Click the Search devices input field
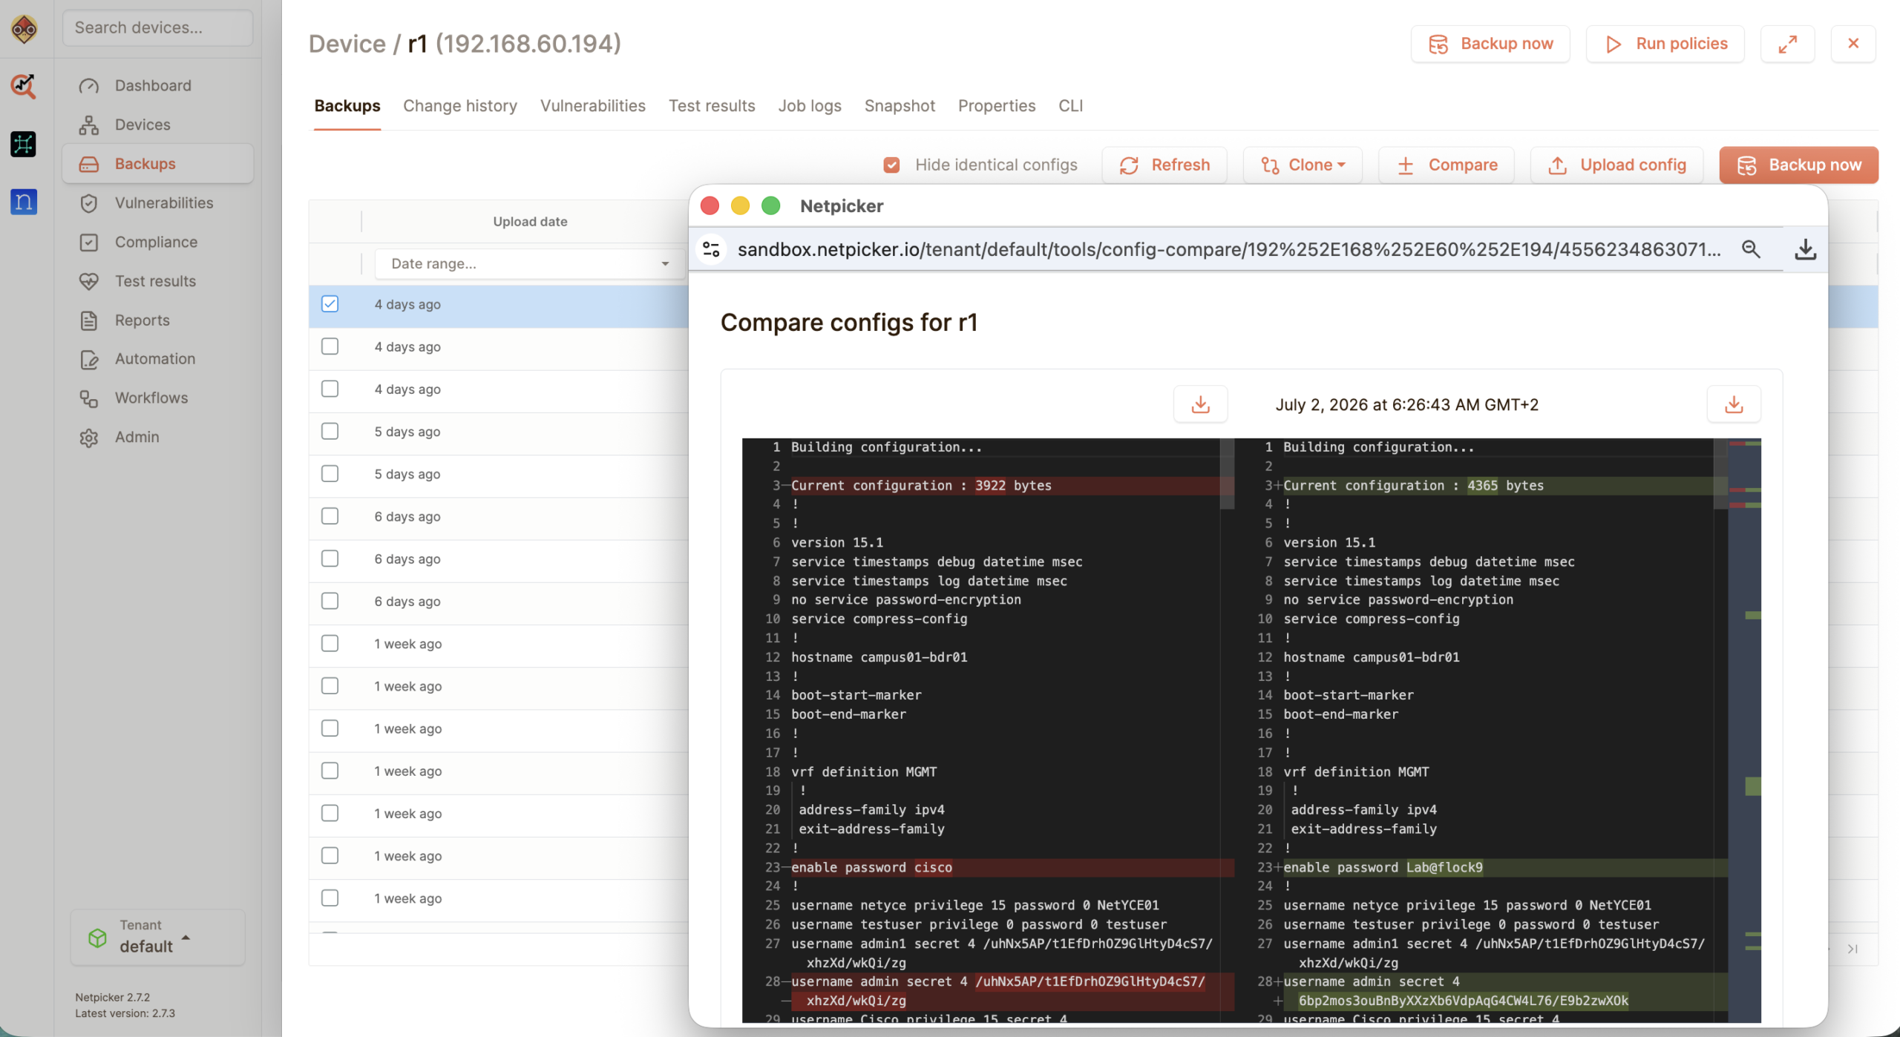1900x1037 pixels. coord(157,28)
